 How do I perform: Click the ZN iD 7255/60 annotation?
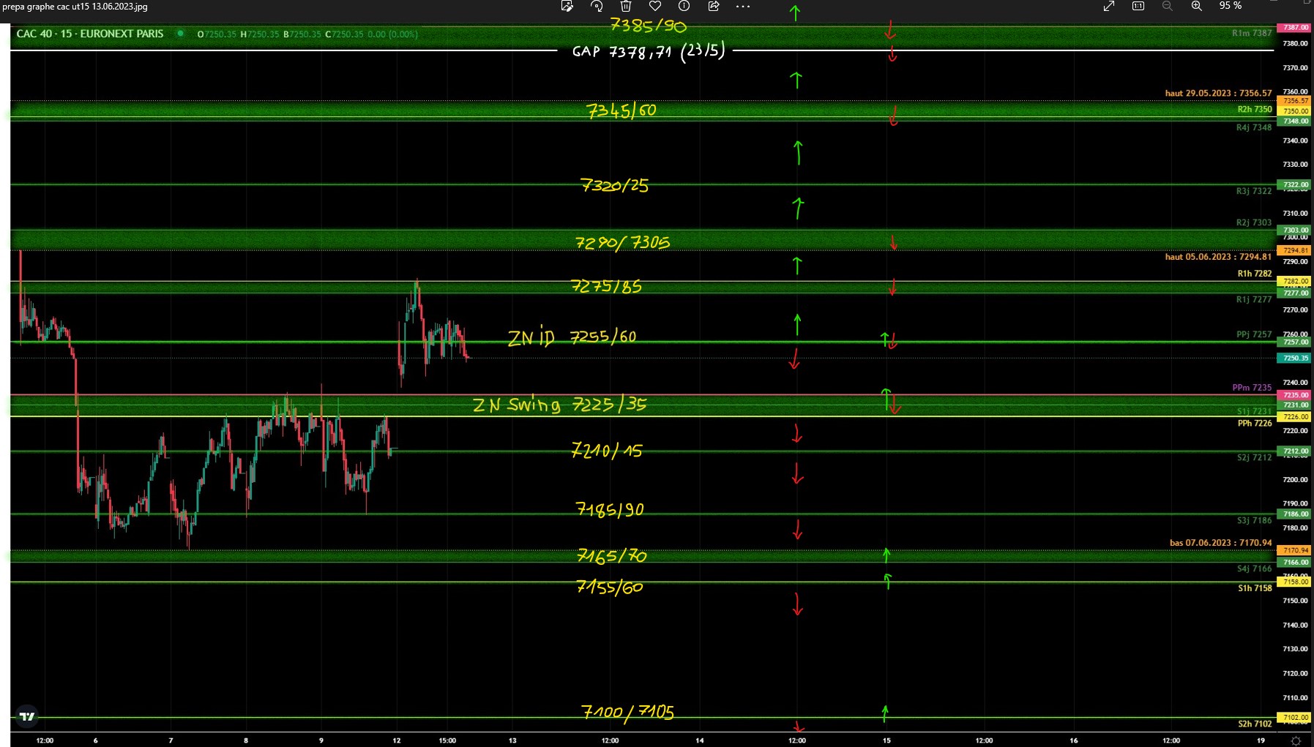(572, 337)
